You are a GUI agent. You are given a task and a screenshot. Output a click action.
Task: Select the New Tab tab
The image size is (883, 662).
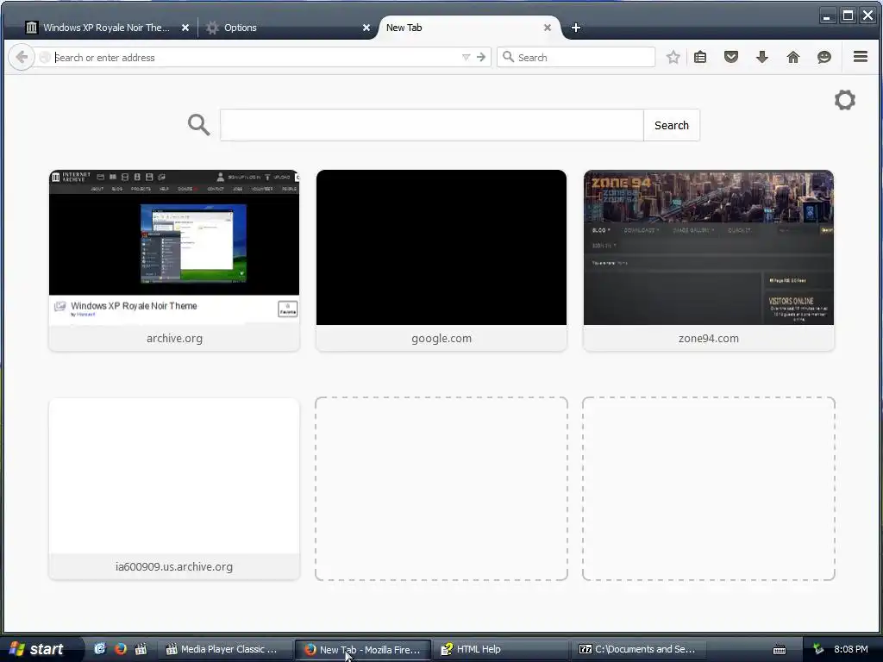404,28
